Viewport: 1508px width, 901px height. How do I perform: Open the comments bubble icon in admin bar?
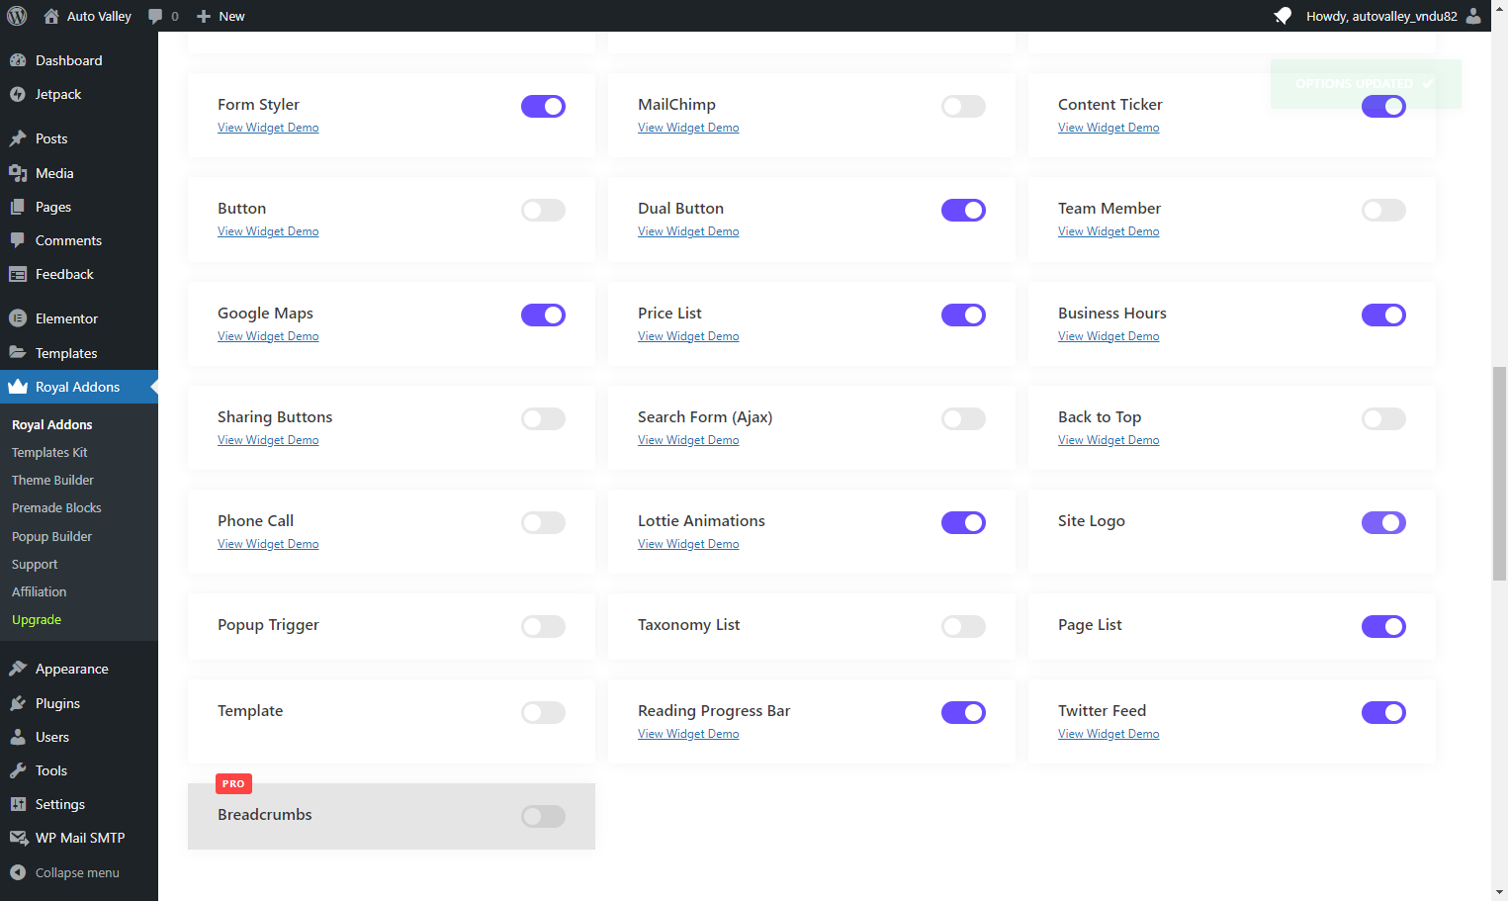(155, 16)
